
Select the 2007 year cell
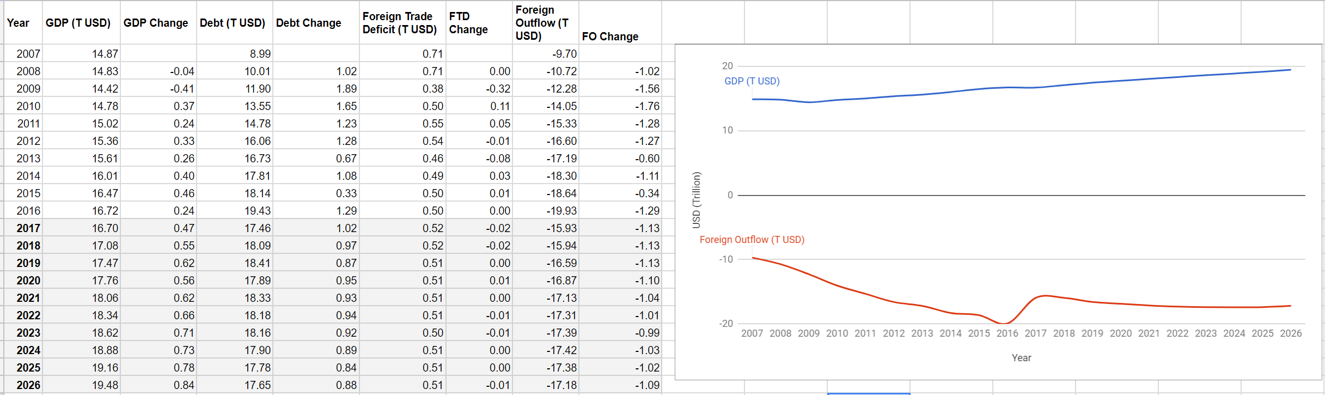point(23,53)
